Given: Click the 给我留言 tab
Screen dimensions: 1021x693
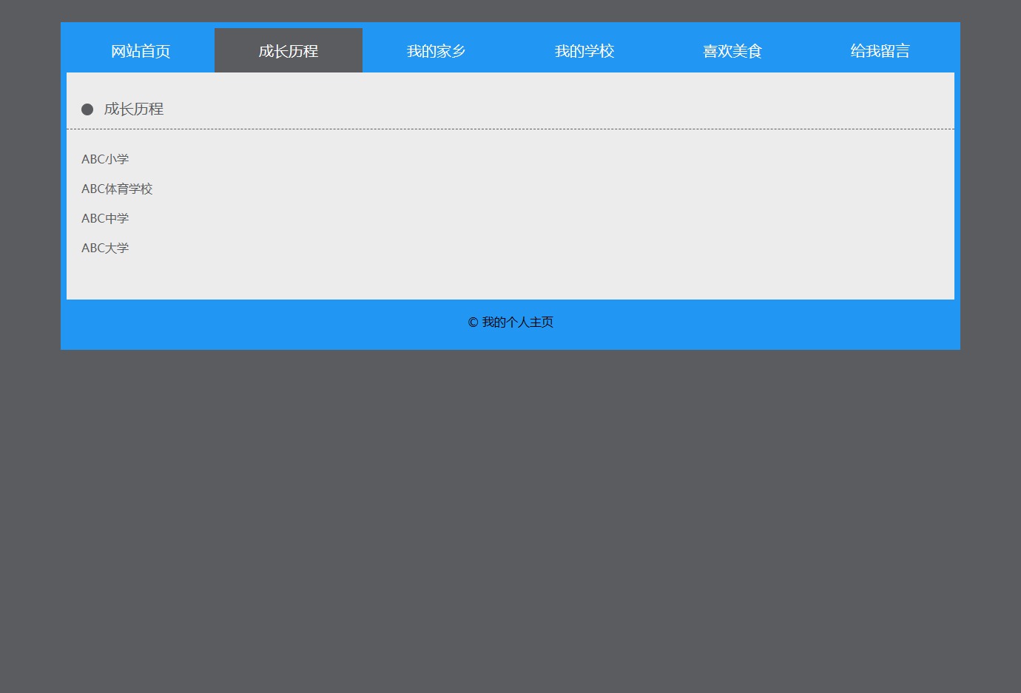Looking at the screenshot, I should click(x=880, y=51).
